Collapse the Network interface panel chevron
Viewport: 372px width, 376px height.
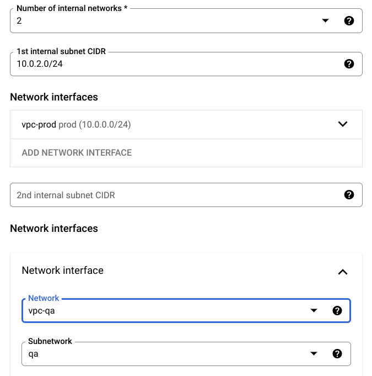(x=343, y=272)
